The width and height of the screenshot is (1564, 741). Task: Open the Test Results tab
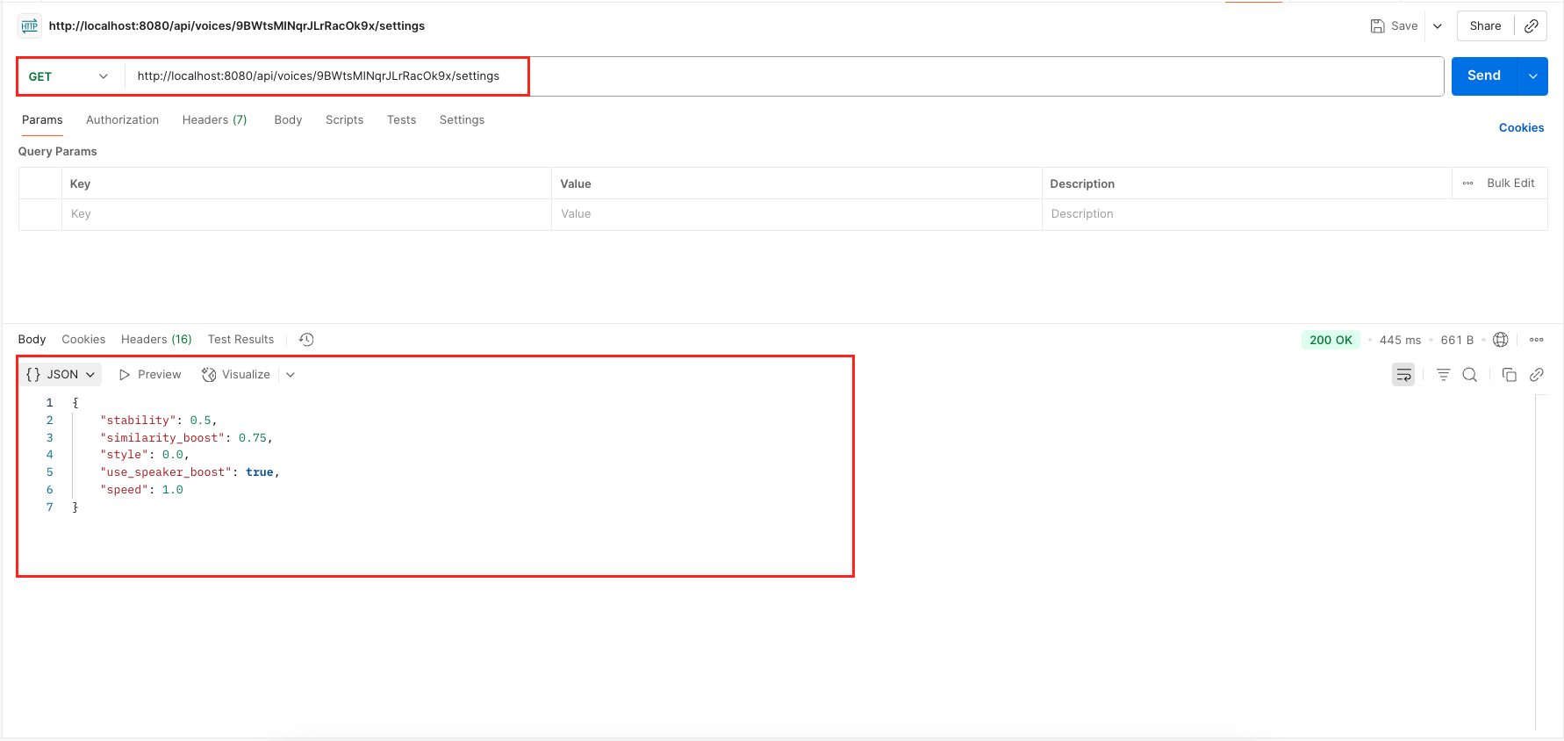pos(240,340)
